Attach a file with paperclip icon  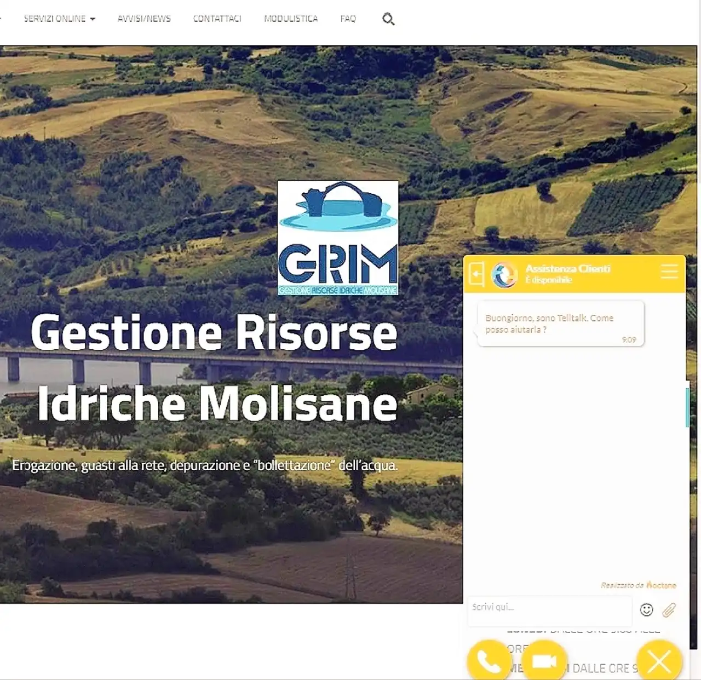click(x=669, y=610)
